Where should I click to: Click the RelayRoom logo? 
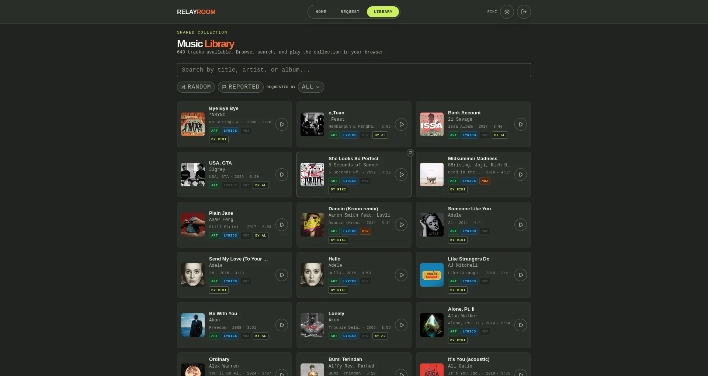pyautogui.click(x=196, y=12)
